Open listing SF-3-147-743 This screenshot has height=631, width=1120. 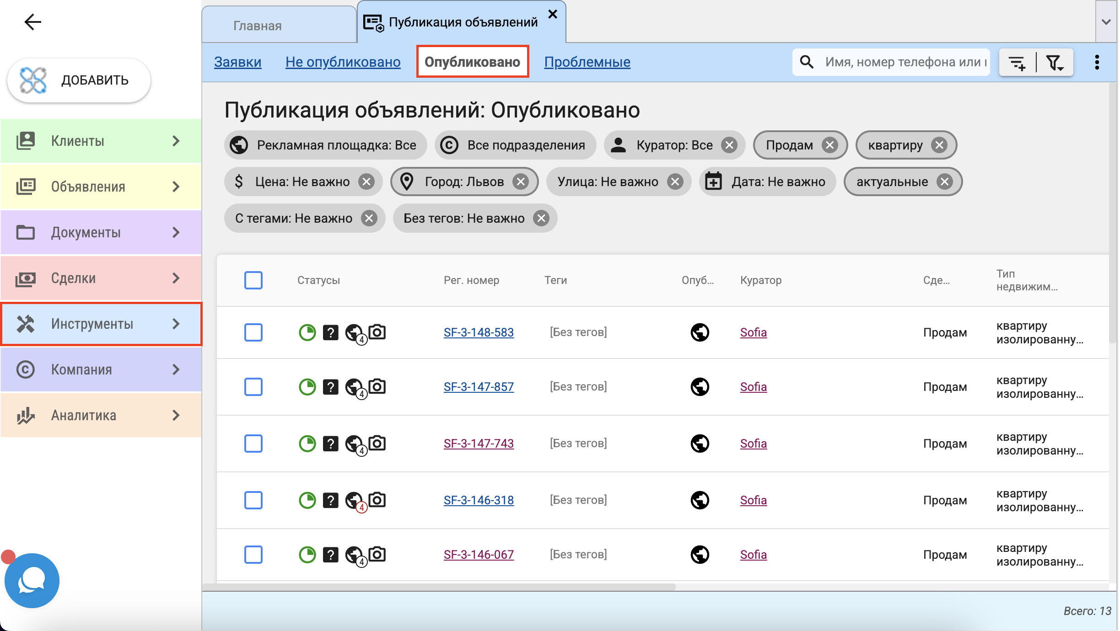point(479,444)
